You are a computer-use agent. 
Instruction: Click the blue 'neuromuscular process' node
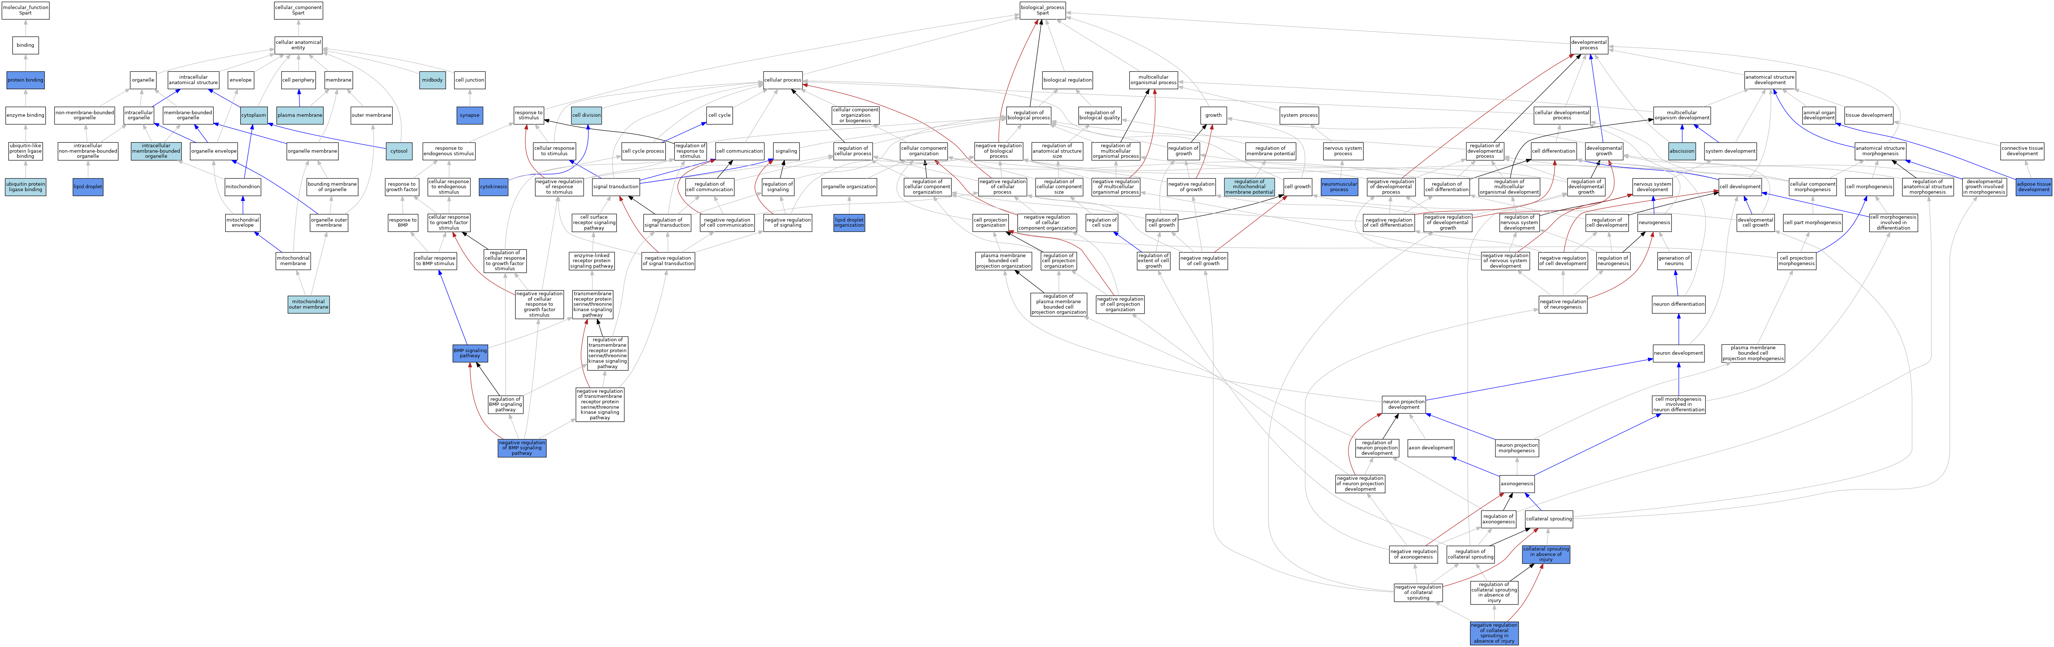click(1340, 187)
